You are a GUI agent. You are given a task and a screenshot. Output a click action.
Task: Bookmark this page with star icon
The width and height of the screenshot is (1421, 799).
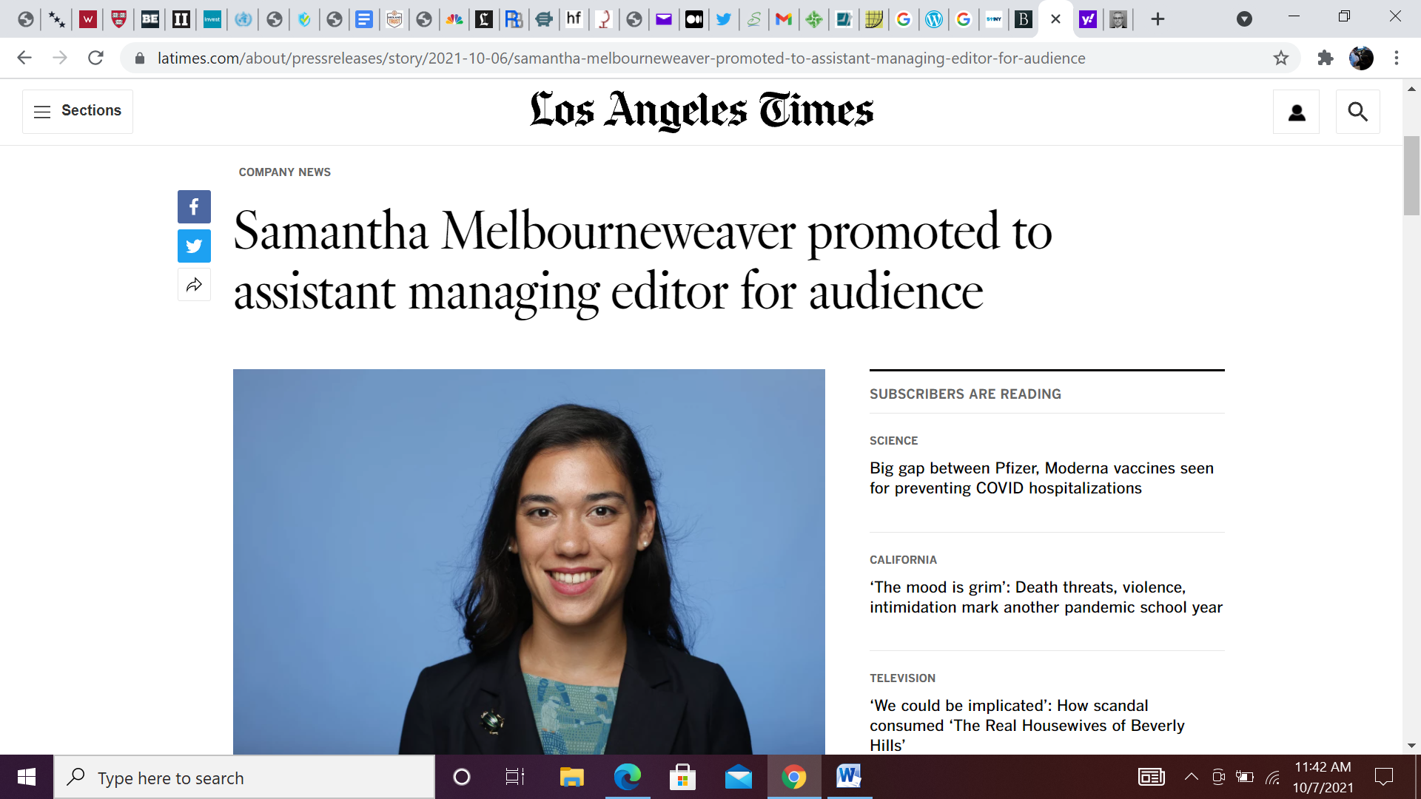point(1281,58)
